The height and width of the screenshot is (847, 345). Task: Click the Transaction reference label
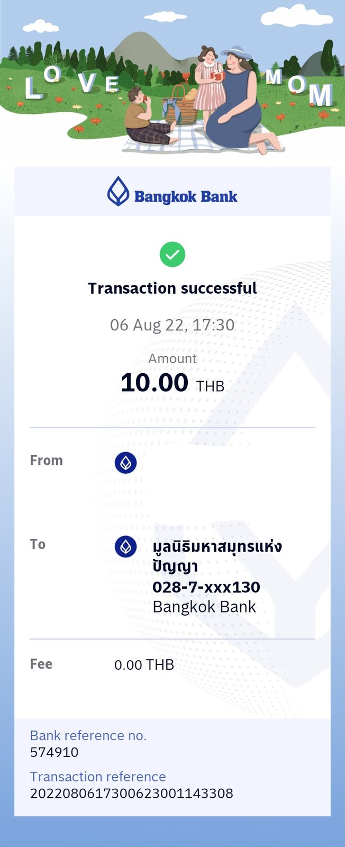tap(98, 777)
